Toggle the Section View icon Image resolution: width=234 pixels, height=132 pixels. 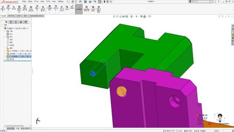(x=124, y=16)
